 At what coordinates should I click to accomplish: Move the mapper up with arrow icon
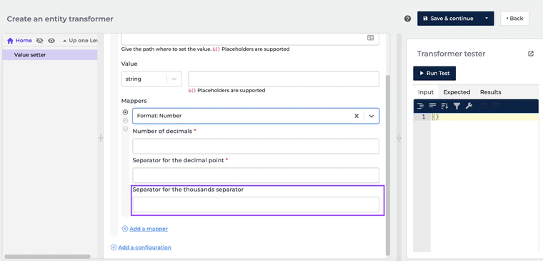pos(125,121)
